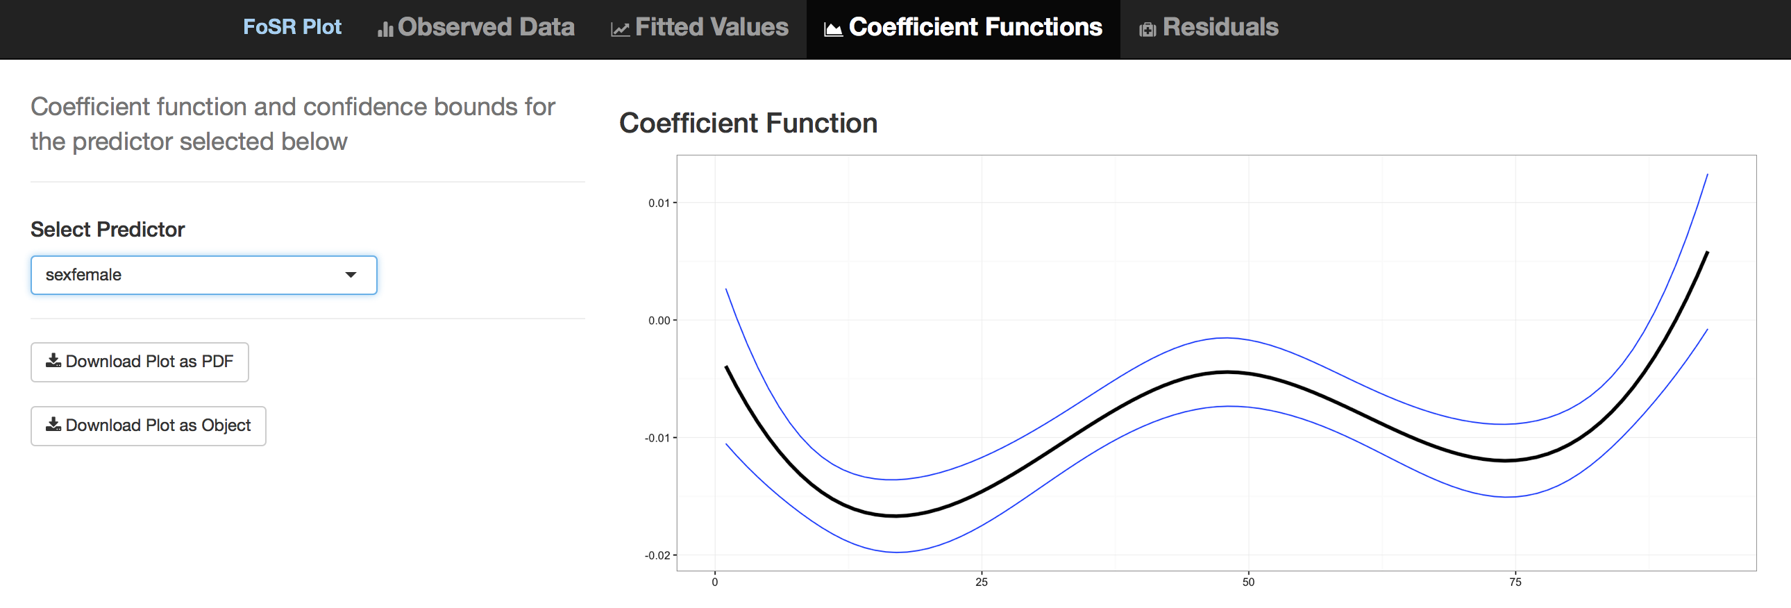Screen dimensions: 1791x608
Task: Click the black coefficient curve in the plot
Action: [x=1227, y=373]
